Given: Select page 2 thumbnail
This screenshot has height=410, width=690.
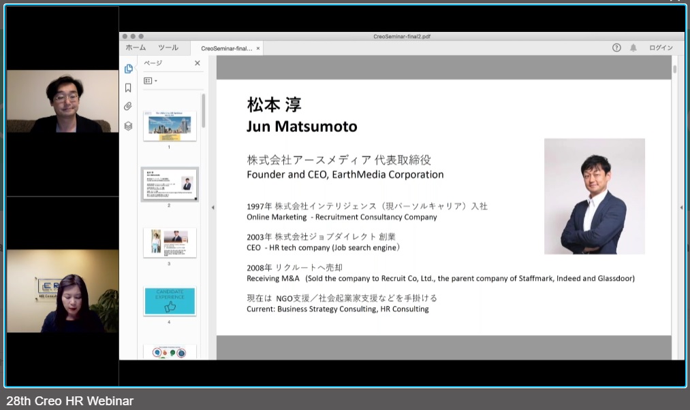Looking at the screenshot, I should [x=170, y=184].
